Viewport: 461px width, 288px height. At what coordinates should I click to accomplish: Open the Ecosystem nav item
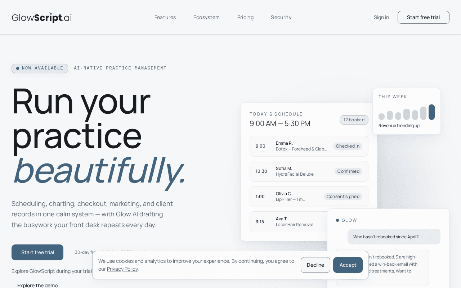tap(206, 17)
